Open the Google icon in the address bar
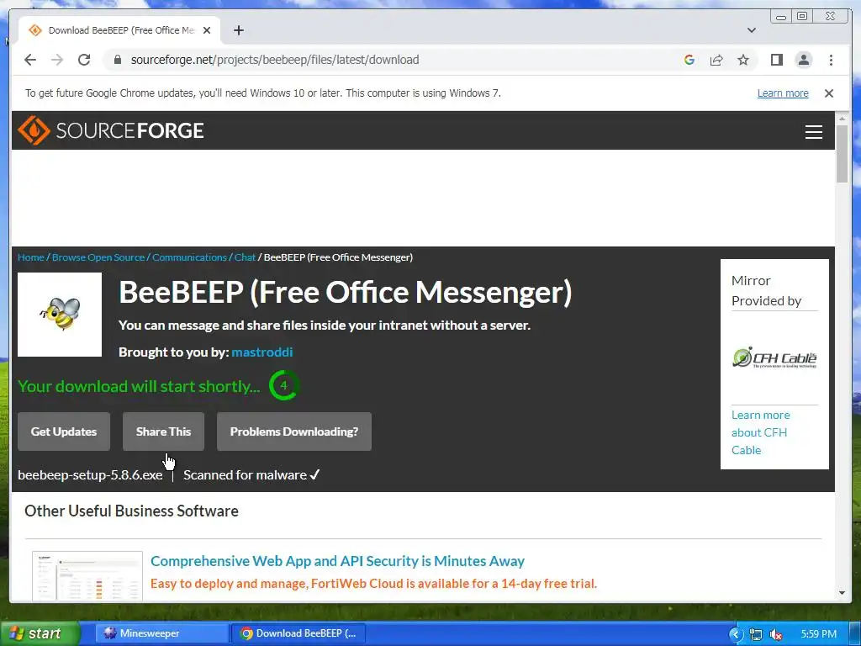 click(x=689, y=60)
